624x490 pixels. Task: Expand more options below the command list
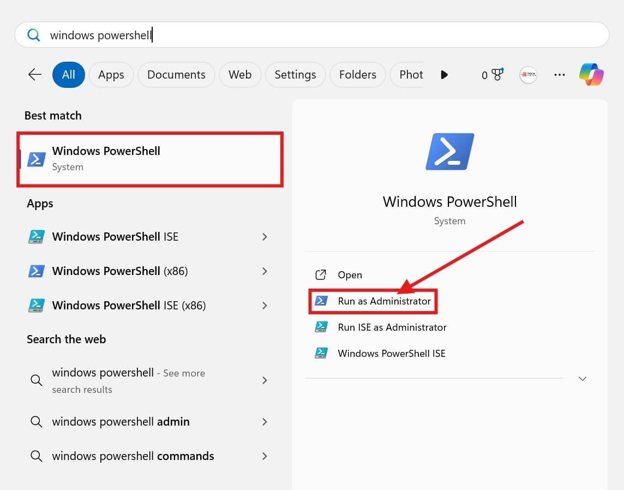coord(583,378)
